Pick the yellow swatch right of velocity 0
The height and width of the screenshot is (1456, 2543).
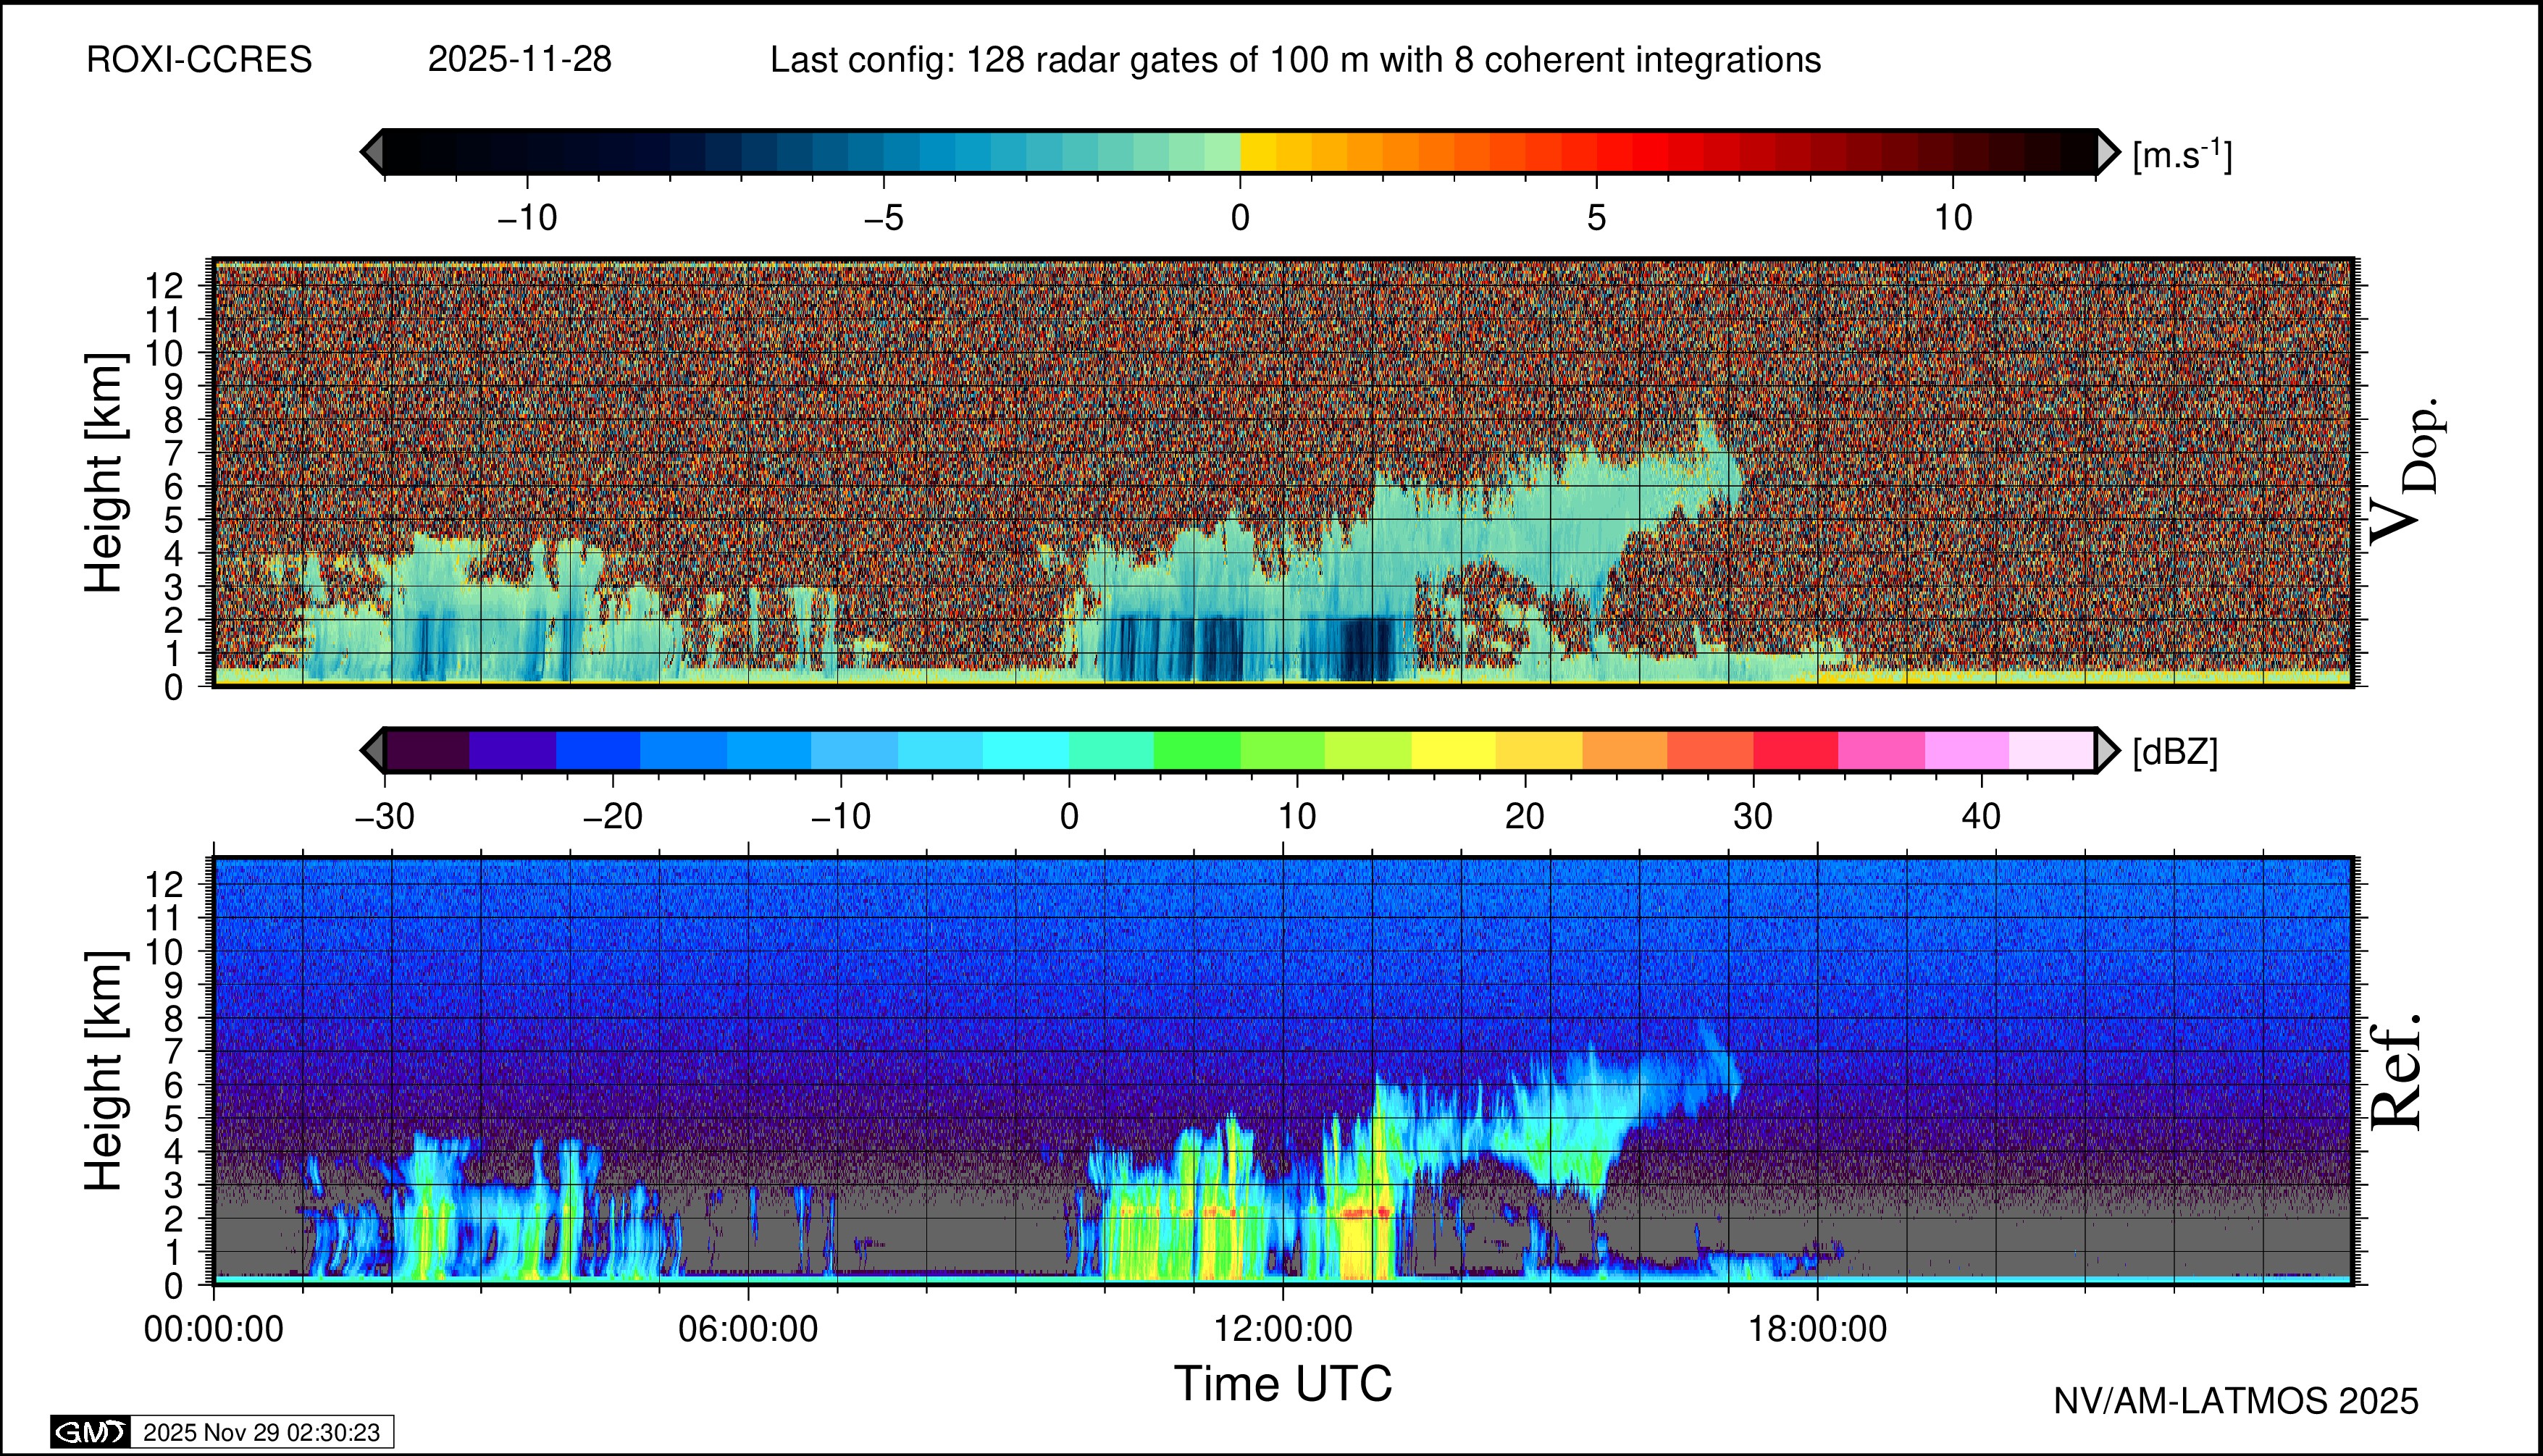click(x=1259, y=152)
